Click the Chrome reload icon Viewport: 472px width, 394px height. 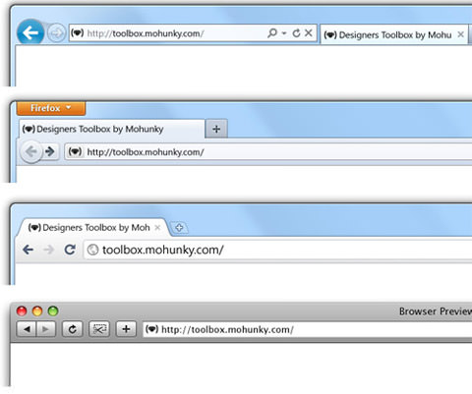[70, 250]
